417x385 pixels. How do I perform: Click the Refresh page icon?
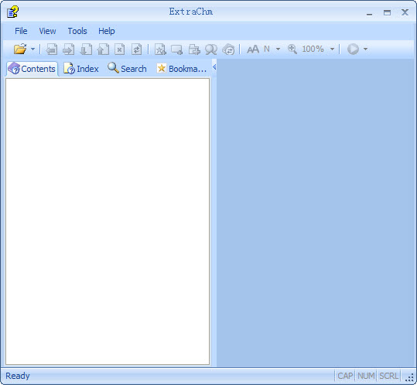click(x=137, y=49)
